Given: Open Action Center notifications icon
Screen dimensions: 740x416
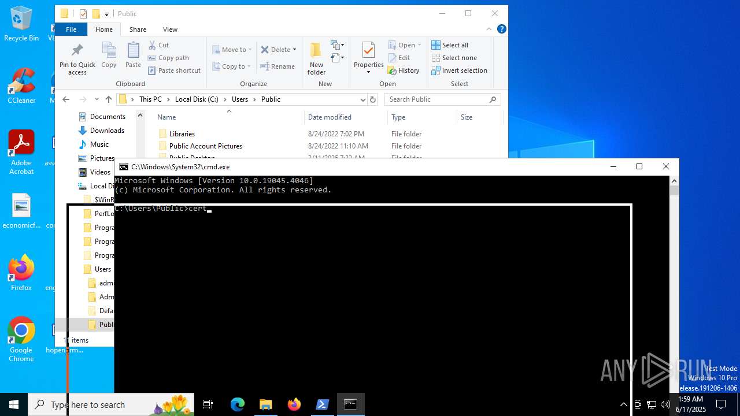Looking at the screenshot, I should pyautogui.click(x=721, y=404).
